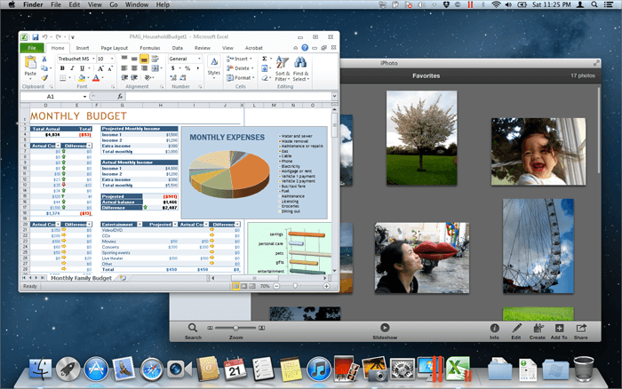Image resolution: width=622 pixels, height=389 pixels.
Task: Click Add To icon in iPhoto toolbar
Action: (559, 328)
